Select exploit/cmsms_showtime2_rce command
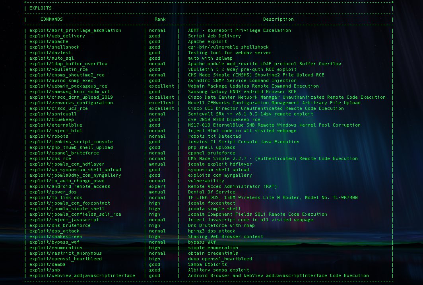Screen dimensions: 423x285 [67, 75]
